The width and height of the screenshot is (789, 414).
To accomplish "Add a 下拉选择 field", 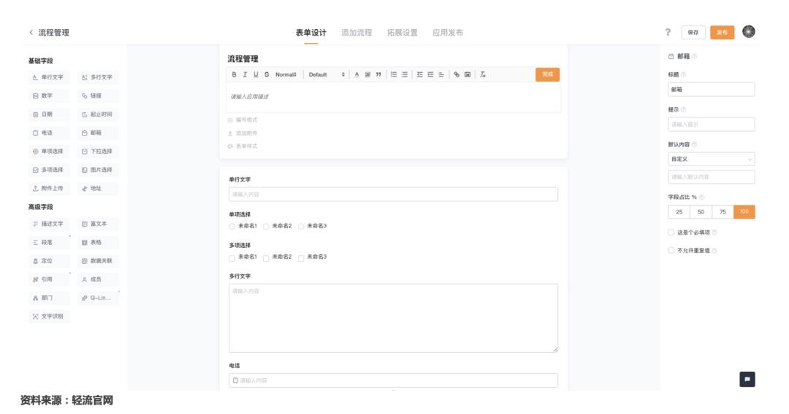I will [98, 152].
